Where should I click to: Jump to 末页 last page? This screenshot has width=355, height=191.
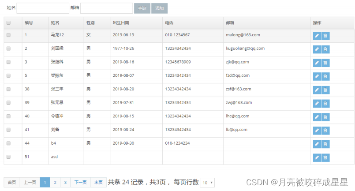point(98,182)
